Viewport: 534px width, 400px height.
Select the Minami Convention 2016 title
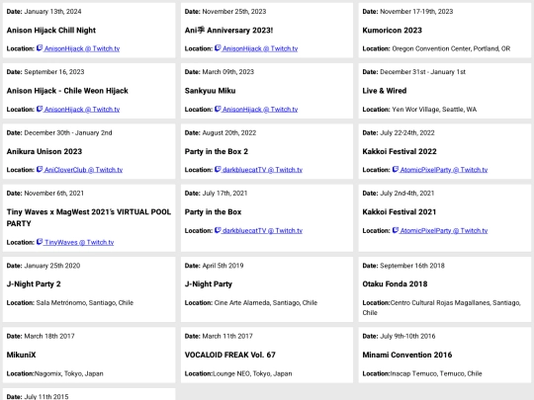pos(407,355)
